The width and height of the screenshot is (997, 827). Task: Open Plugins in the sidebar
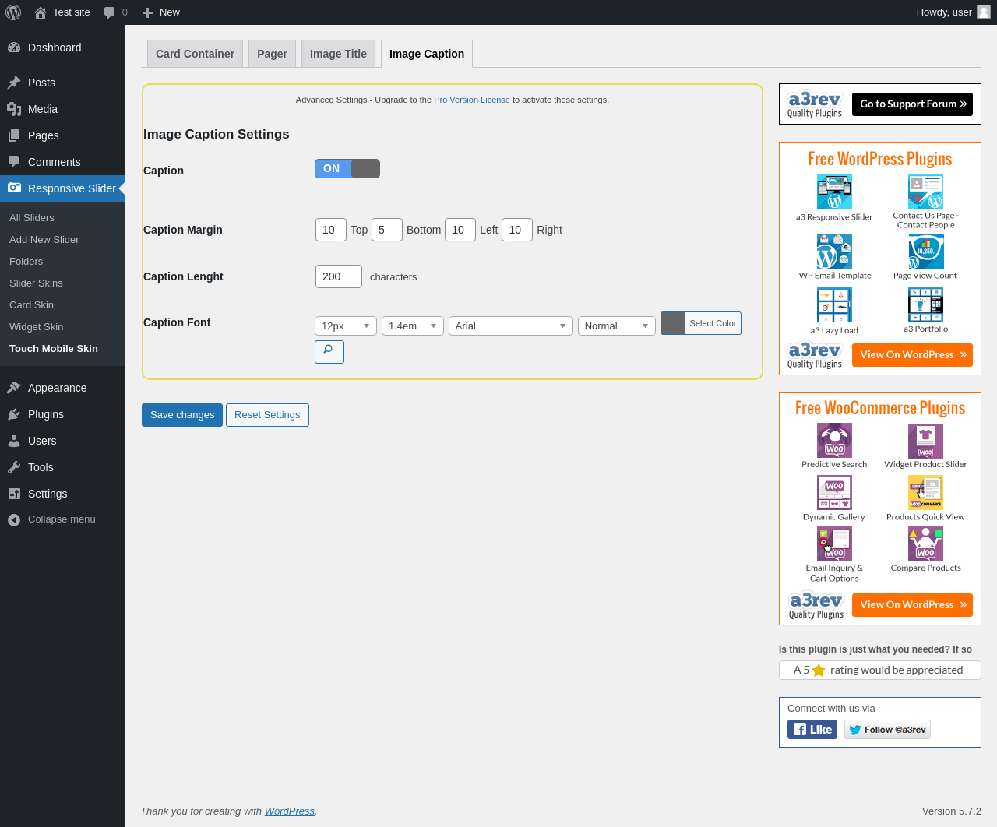(62, 414)
